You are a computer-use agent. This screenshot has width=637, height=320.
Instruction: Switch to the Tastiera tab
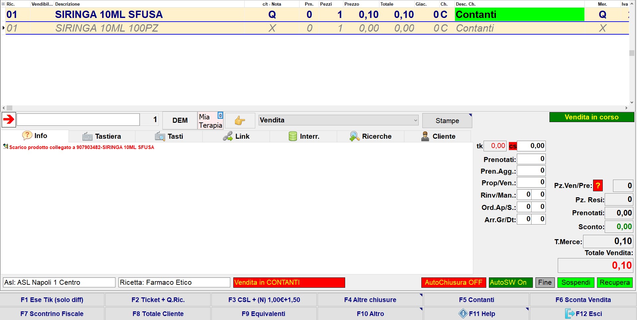pos(102,136)
